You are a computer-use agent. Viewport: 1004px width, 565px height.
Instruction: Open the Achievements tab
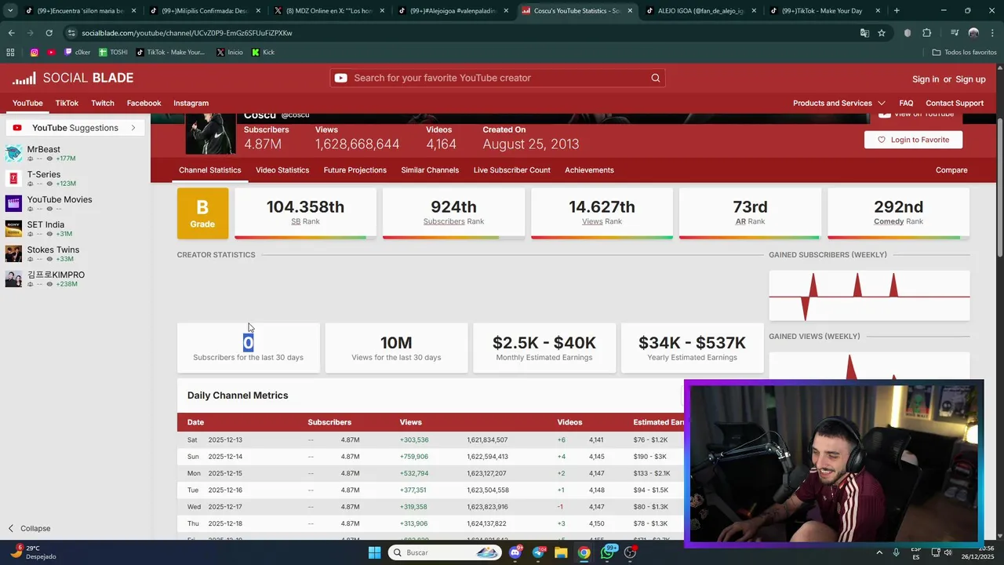pos(589,169)
